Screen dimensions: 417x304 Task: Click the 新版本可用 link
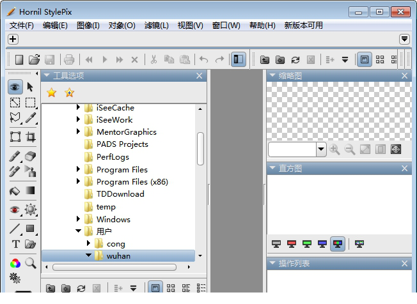click(x=303, y=26)
